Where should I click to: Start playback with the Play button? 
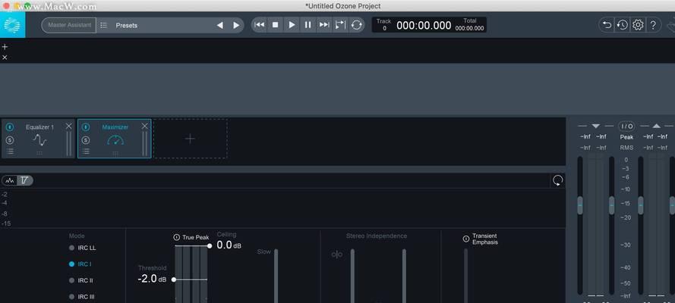(292, 25)
